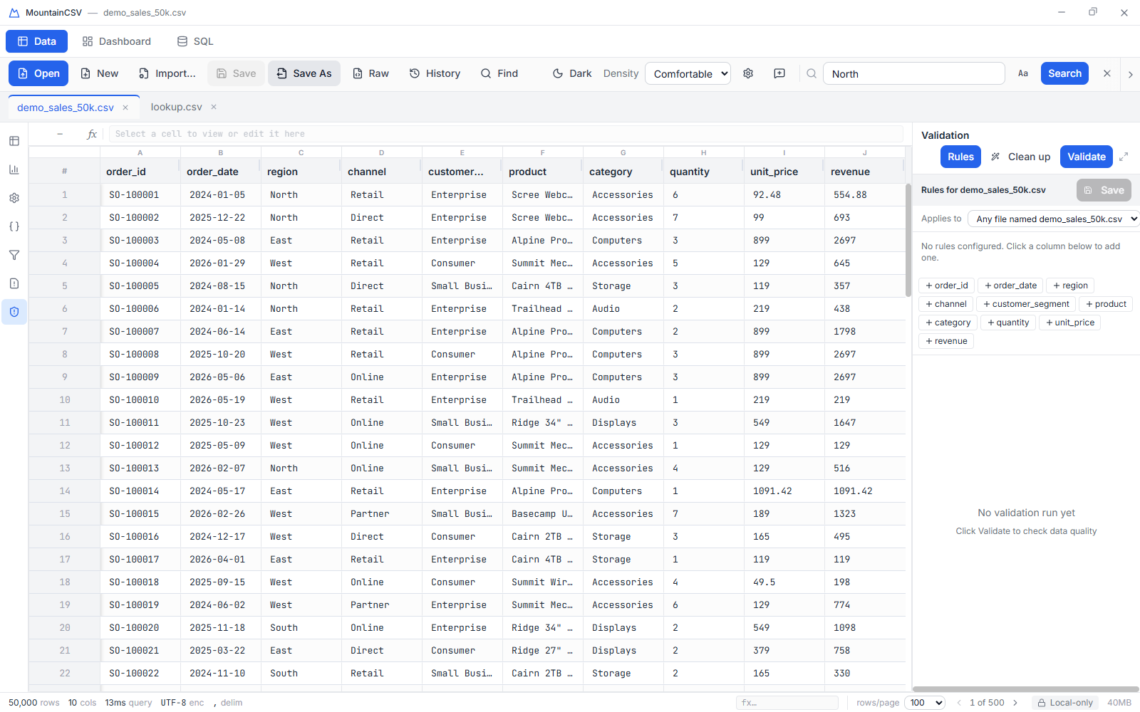The width and height of the screenshot is (1140, 712).
Task: Add rule for unit_price column
Action: pyautogui.click(x=1070, y=323)
